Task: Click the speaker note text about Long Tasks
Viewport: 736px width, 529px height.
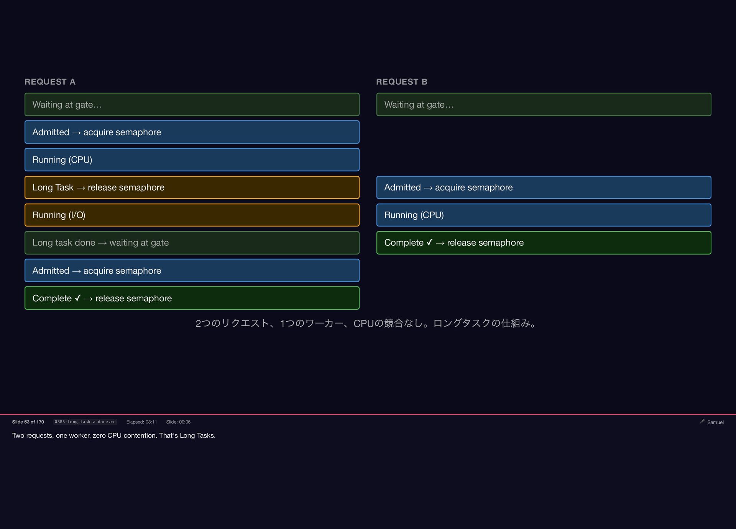Action: pos(114,435)
